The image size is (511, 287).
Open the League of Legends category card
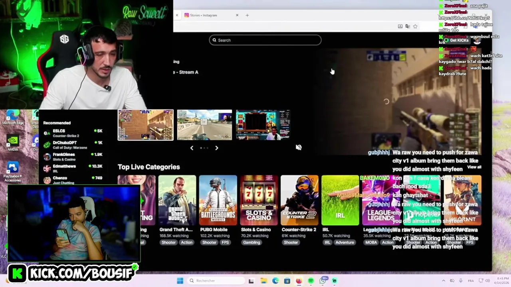click(381, 201)
